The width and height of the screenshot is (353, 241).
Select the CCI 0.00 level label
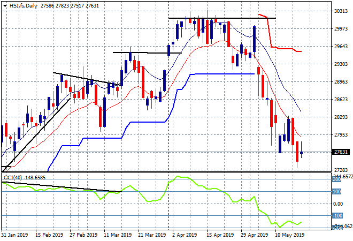[338, 204]
